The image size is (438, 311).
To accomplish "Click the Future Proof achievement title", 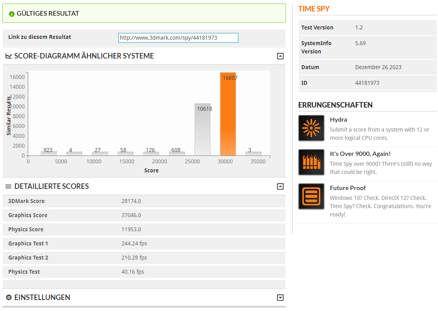I will [347, 188].
